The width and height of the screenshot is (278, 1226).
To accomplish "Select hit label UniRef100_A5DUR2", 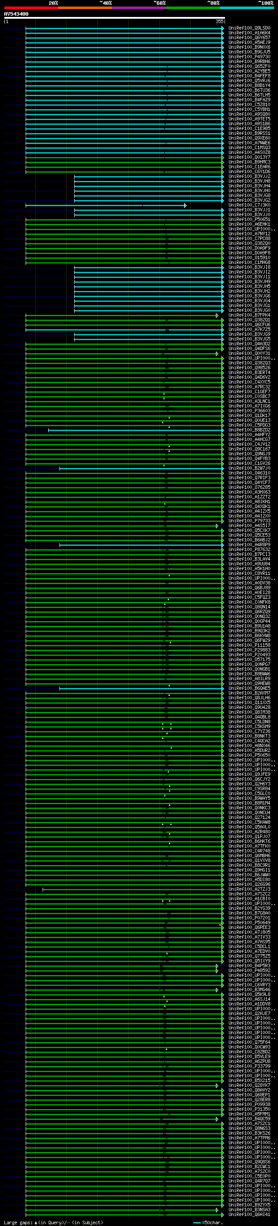I will tap(249, 750).
